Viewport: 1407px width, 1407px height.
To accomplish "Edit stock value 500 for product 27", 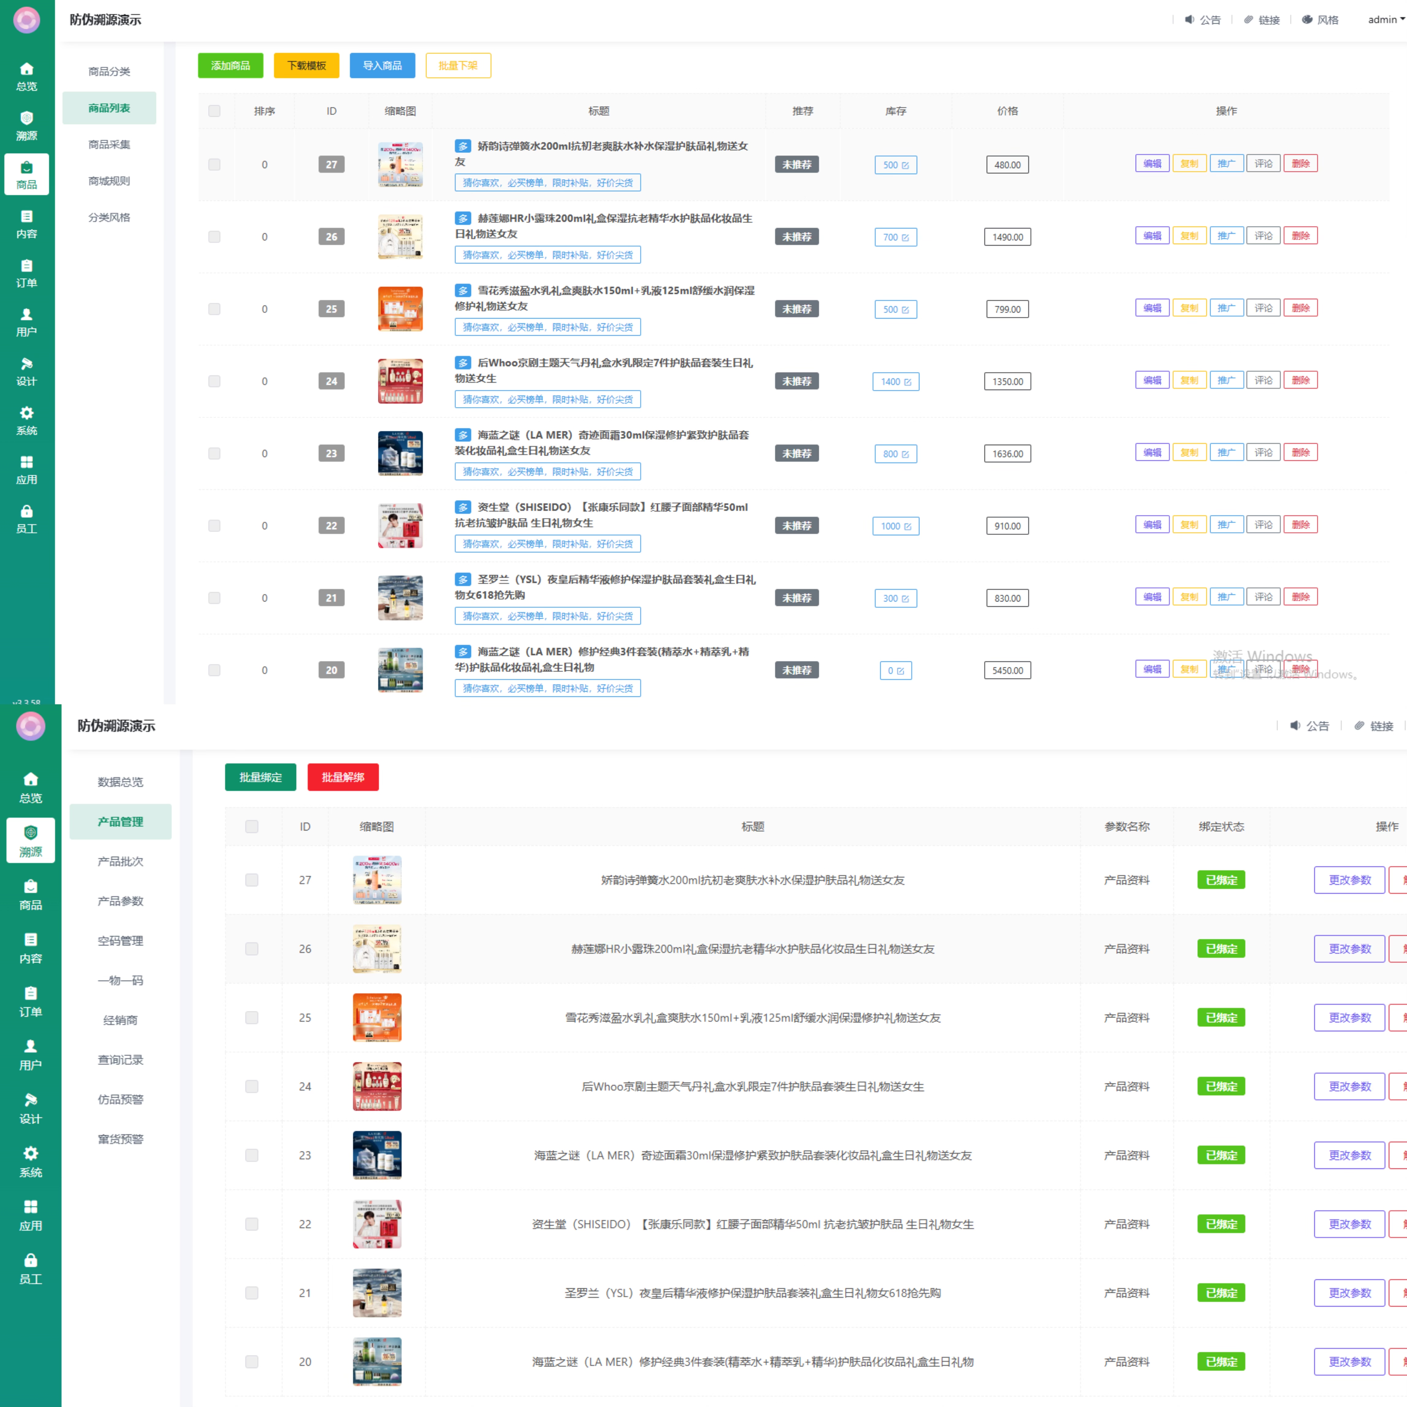I will [x=895, y=165].
